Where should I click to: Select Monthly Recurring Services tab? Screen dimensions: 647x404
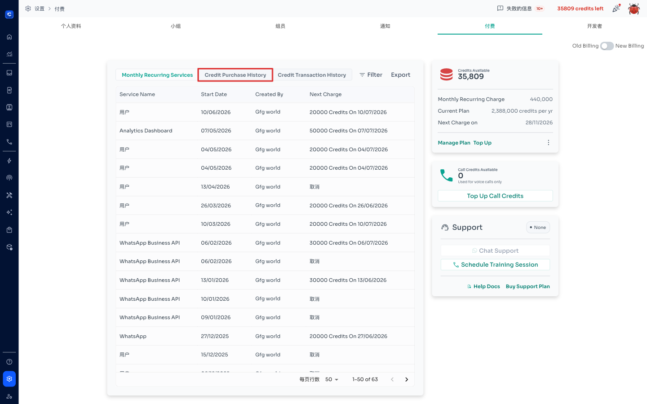pyautogui.click(x=157, y=75)
